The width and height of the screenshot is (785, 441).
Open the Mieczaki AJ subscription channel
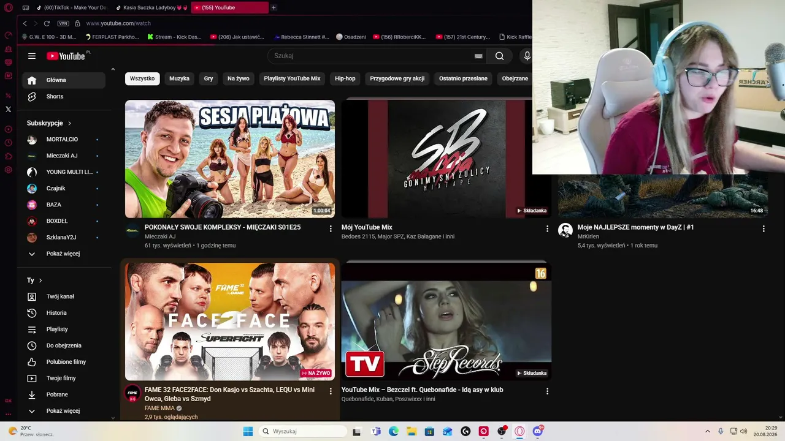64,156
